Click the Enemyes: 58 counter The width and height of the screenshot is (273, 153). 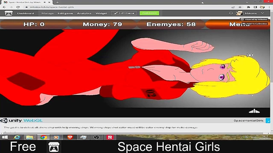[171, 24]
